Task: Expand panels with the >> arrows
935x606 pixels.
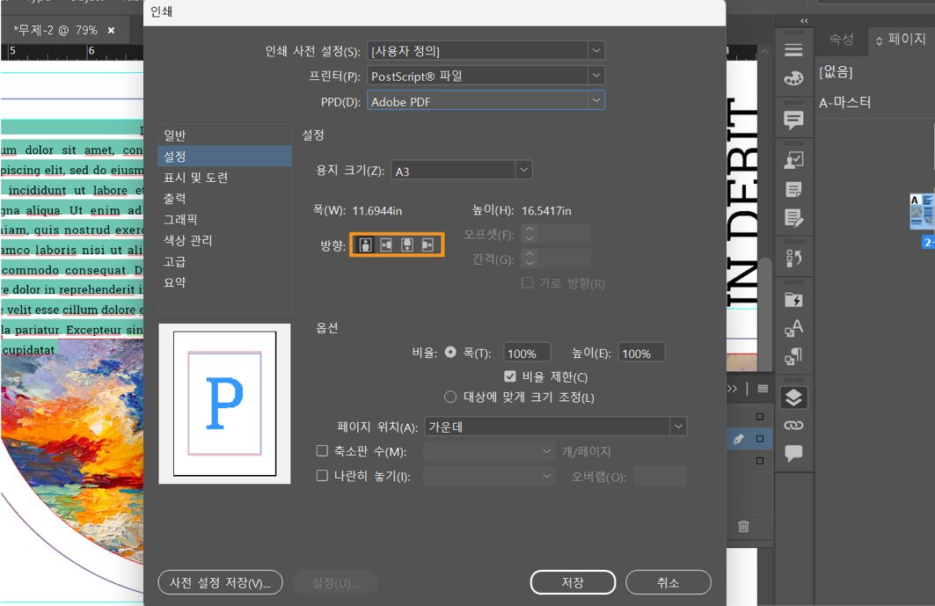Action: [x=733, y=389]
